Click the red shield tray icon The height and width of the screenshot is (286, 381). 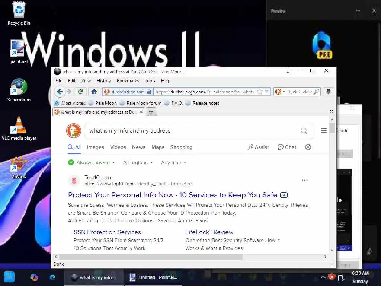click(x=332, y=277)
